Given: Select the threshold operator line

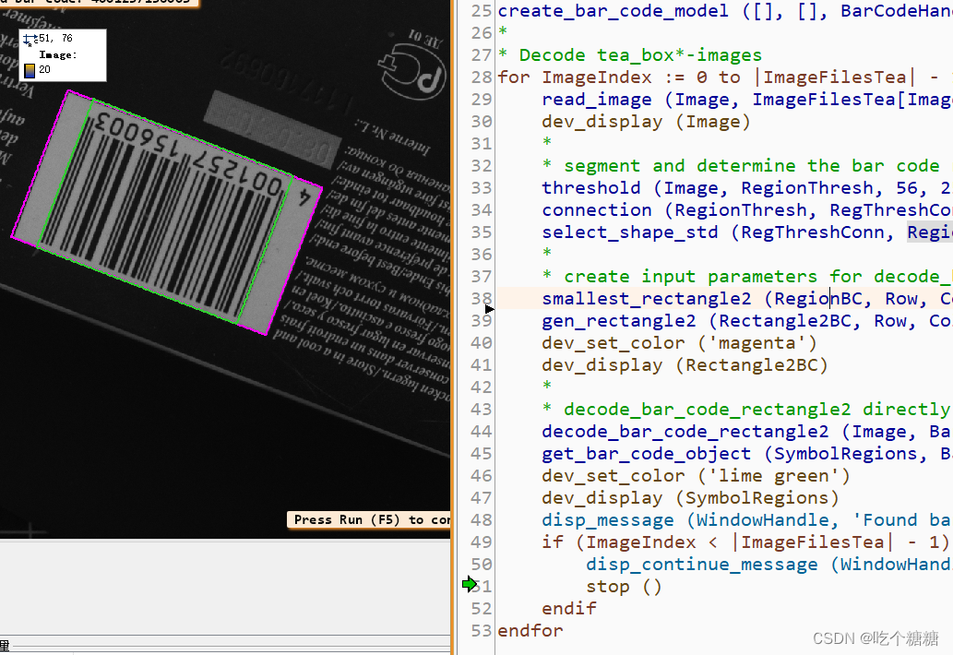Looking at the screenshot, I should point(747,188).
